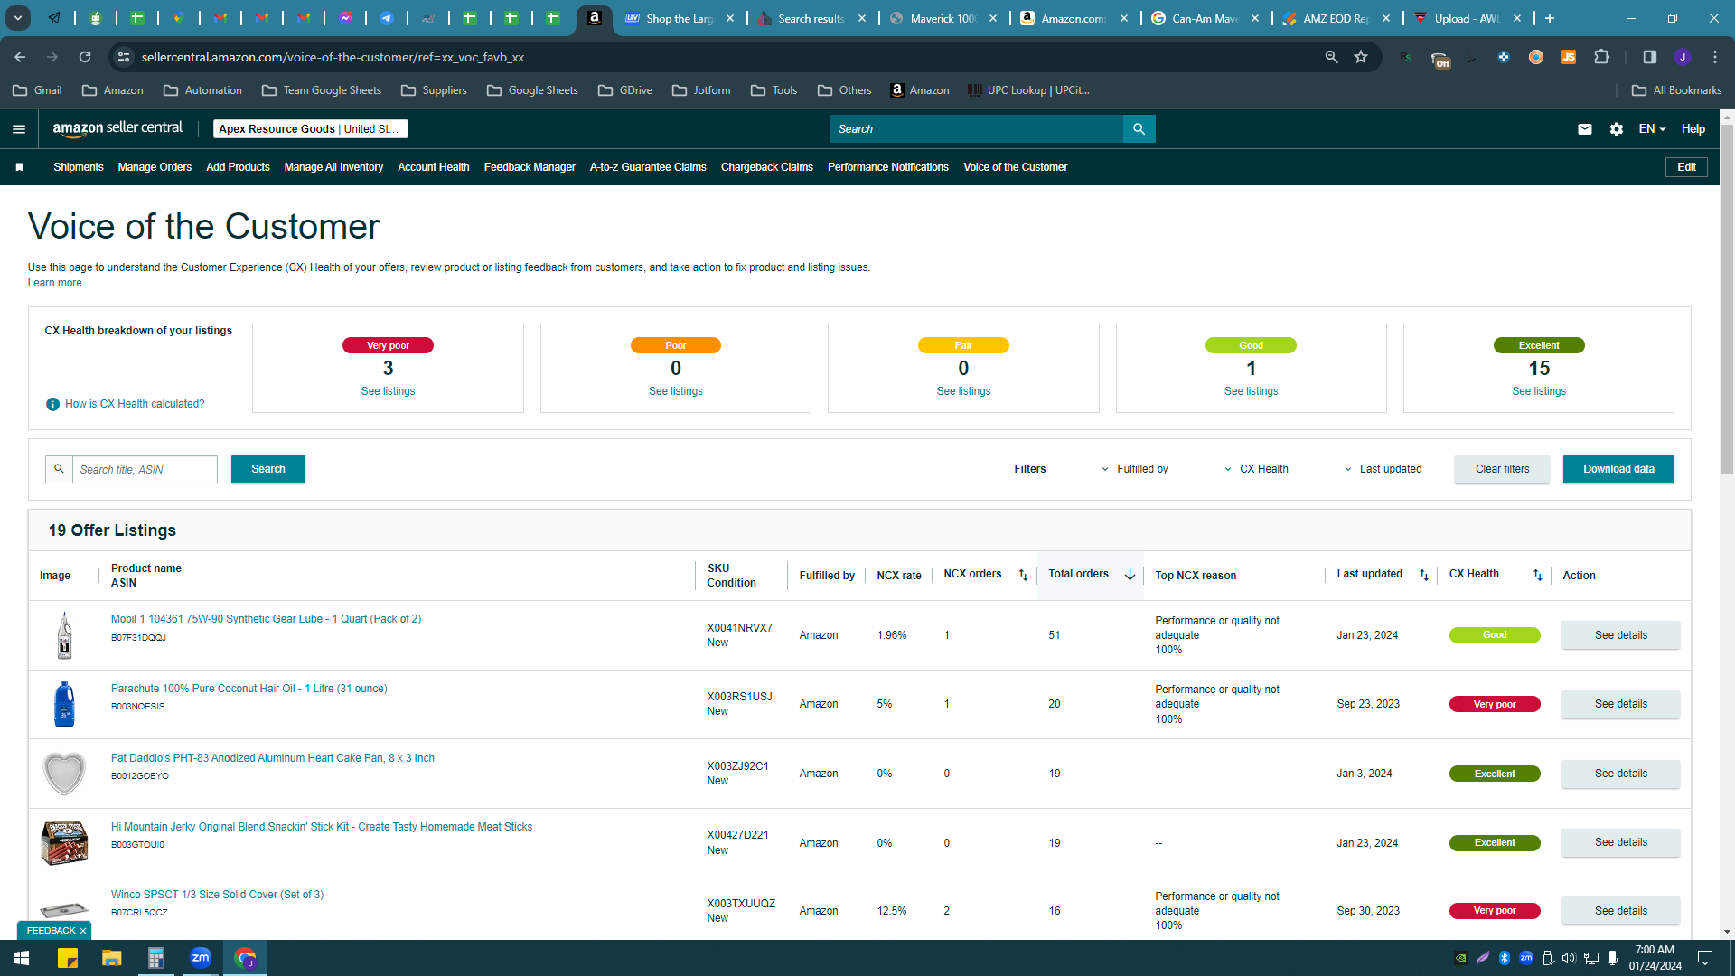This screenshot has width=1735, height=976.
Task: Open the Hi Mountain Jerky product link
Action: tap(322, 827)
